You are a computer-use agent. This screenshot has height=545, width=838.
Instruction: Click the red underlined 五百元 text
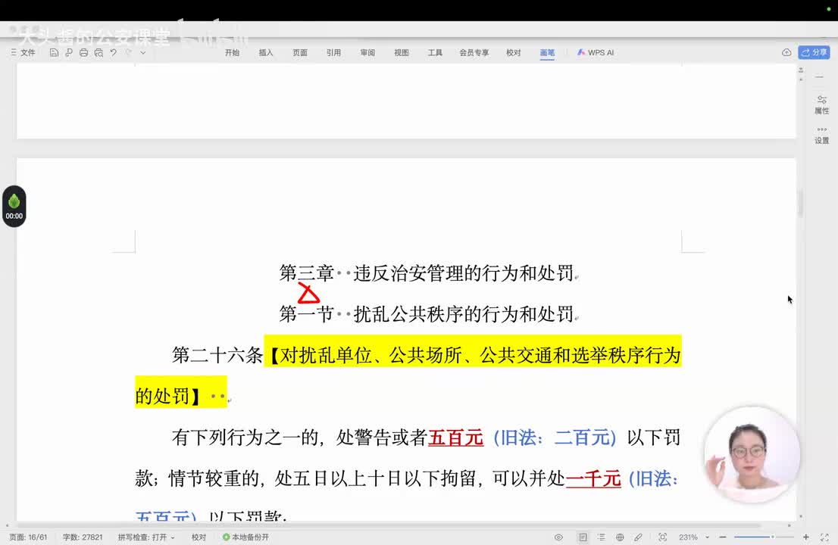456,438
